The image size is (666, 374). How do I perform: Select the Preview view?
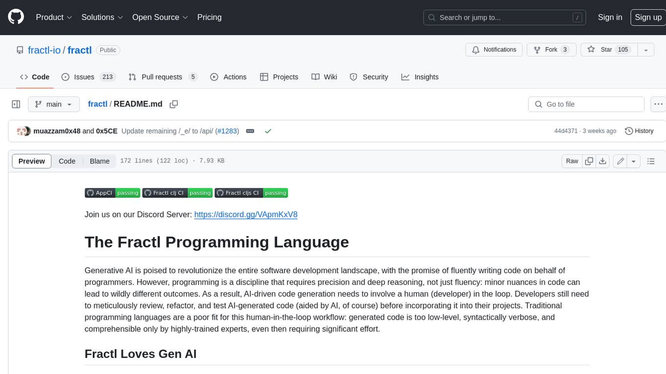coord(32,161)
